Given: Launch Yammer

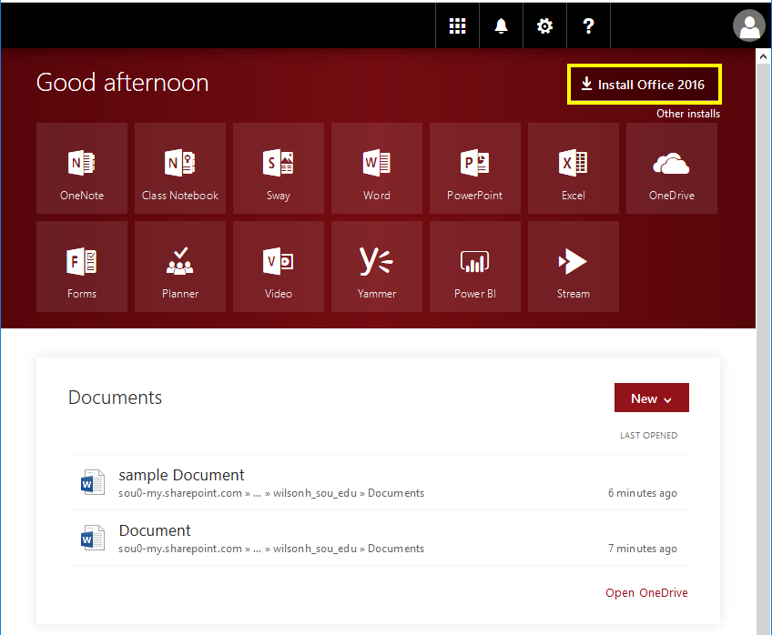Looking at the screenshot, I should tap(376, 266).
